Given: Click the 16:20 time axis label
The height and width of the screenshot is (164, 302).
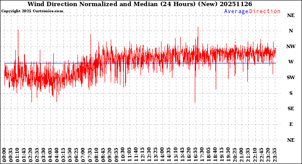Looking at the screenshot, I should tap(189, 155).
